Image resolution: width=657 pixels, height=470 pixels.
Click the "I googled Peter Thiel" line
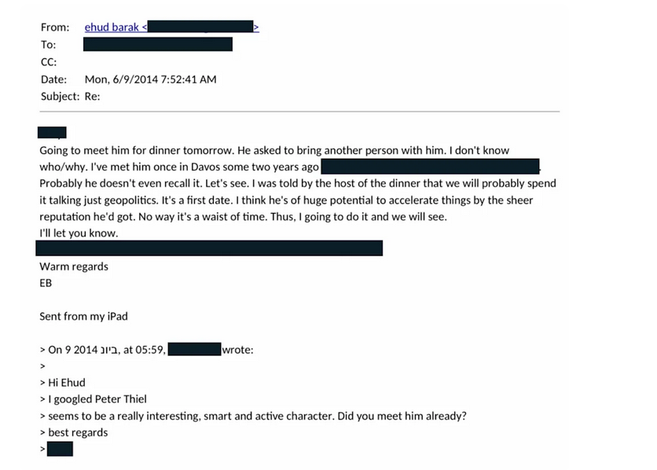pyautogui.click(x=97, y=399)
